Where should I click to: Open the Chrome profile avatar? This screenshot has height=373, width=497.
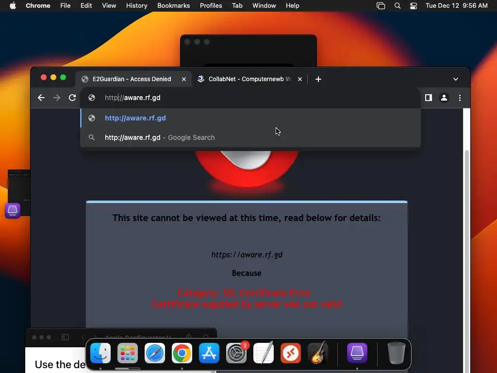pos(444,98)
